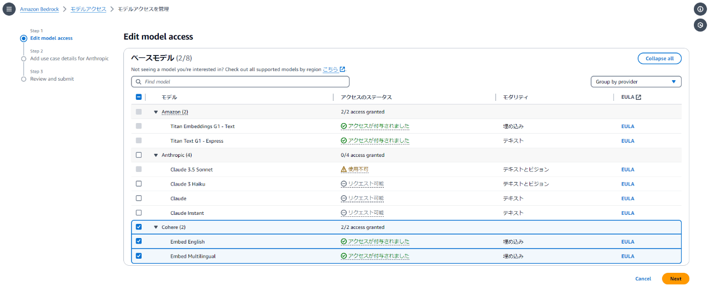Click the Collapse all button
708x295 pixels.
[659, 58]
